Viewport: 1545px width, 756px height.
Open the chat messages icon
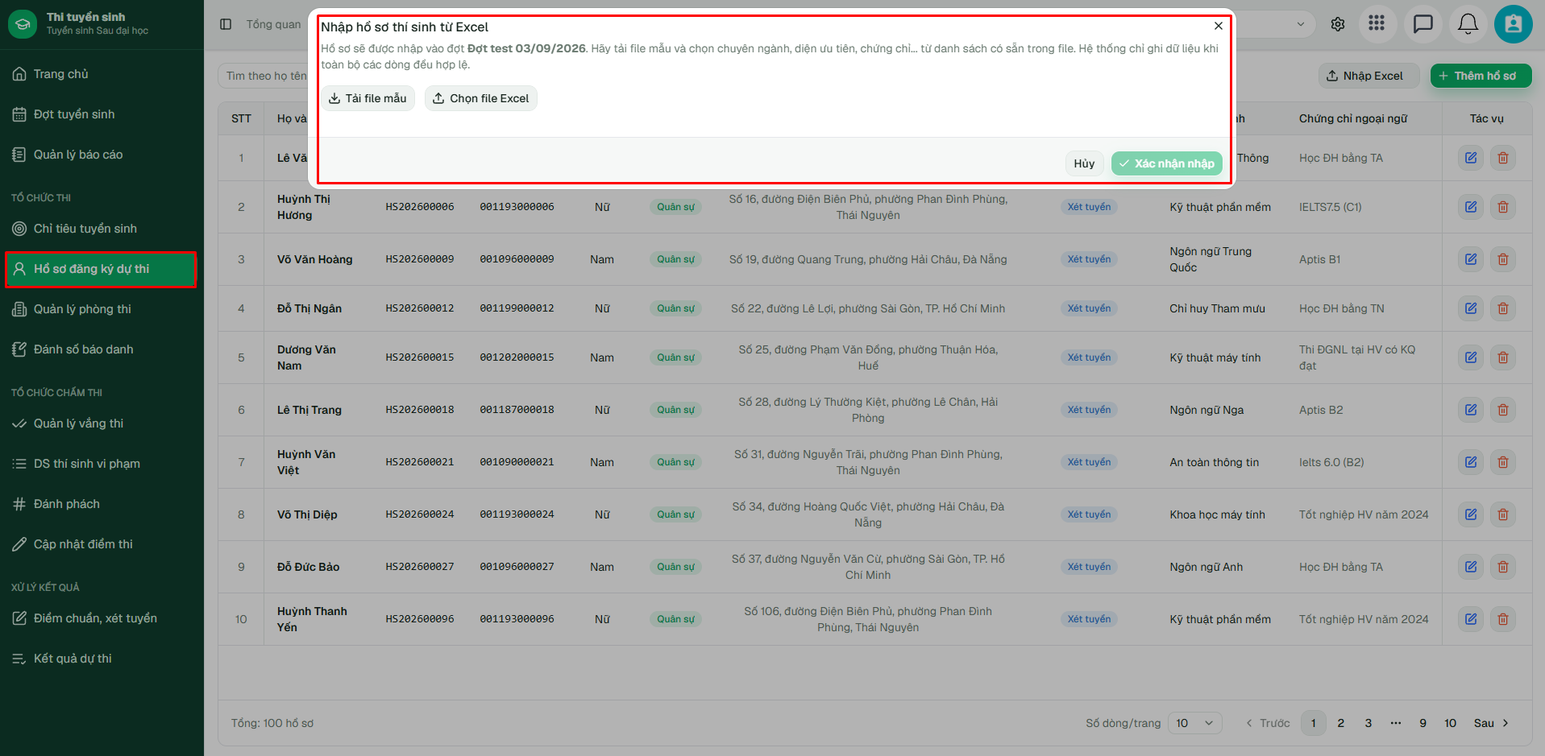(x=1423, y=24)
